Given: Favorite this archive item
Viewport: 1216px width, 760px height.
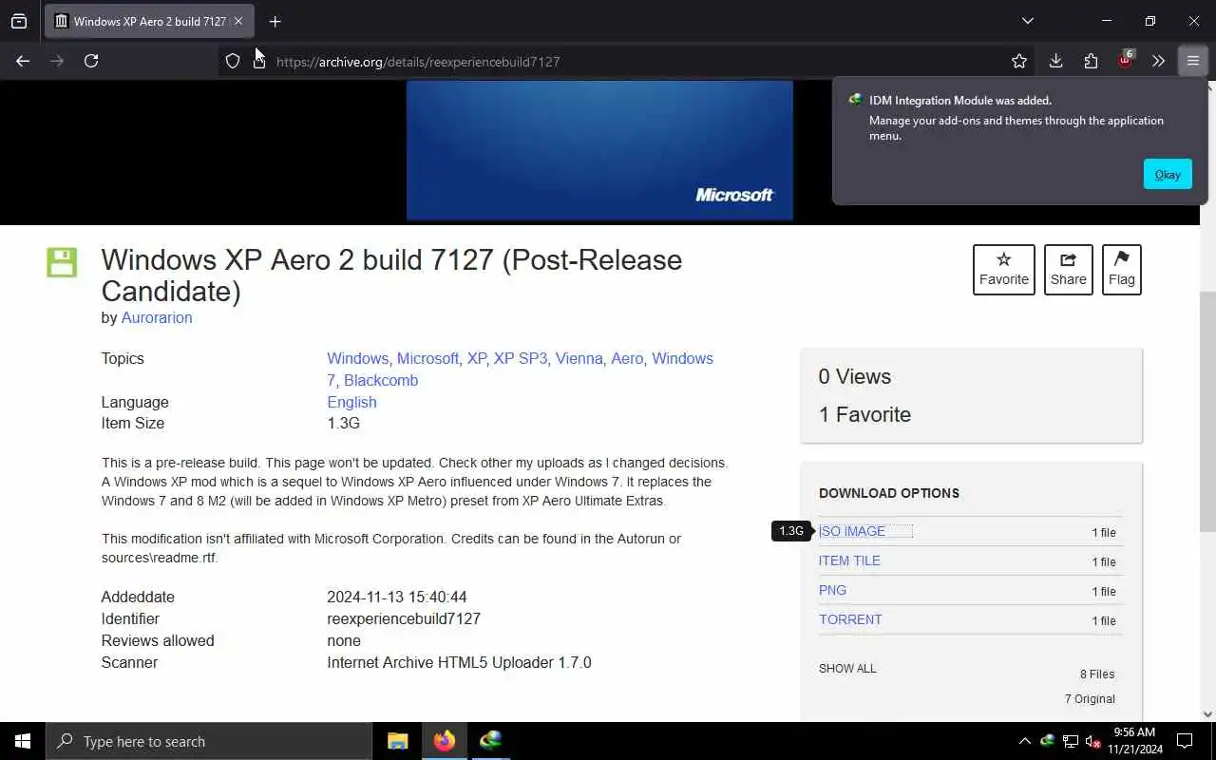Looking at the screenshot, I should (1004, 270).
